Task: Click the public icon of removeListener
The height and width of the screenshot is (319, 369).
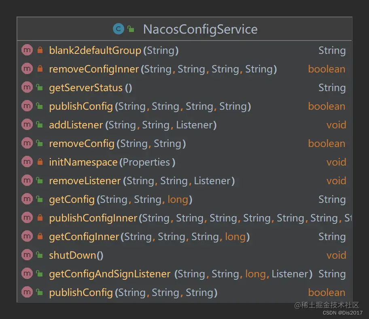Action: click(39, 180)
